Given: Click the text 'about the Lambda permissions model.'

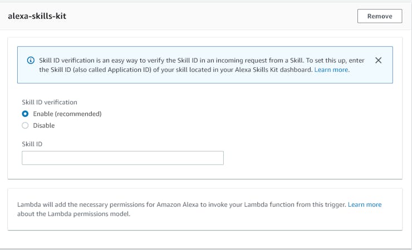Looking at the screenshot, I should point(74,214).
